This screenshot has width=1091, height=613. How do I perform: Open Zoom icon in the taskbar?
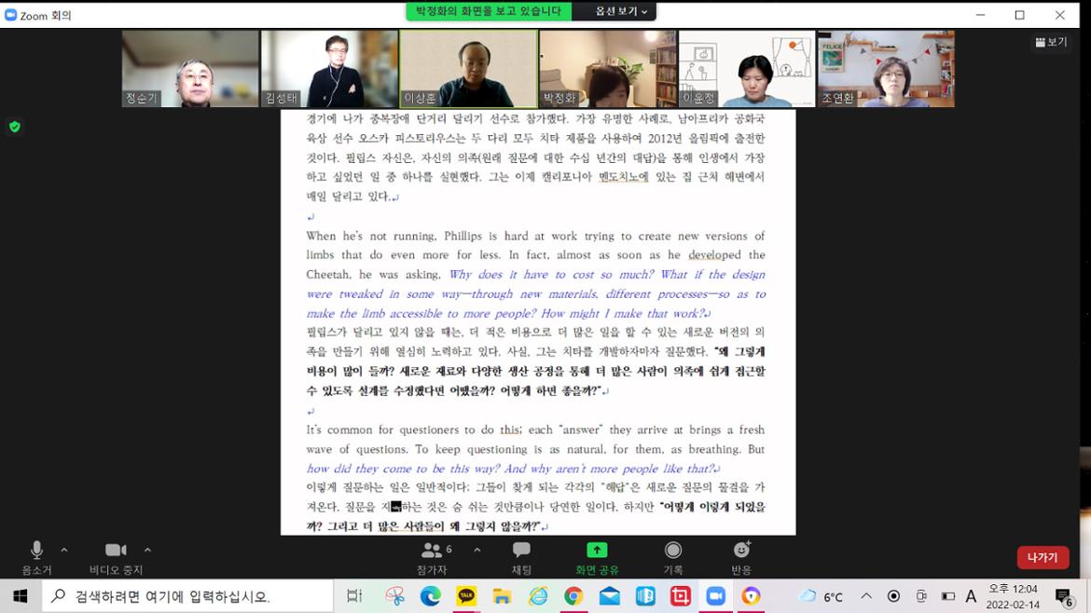pyautogui.click(x=715, y=596)
